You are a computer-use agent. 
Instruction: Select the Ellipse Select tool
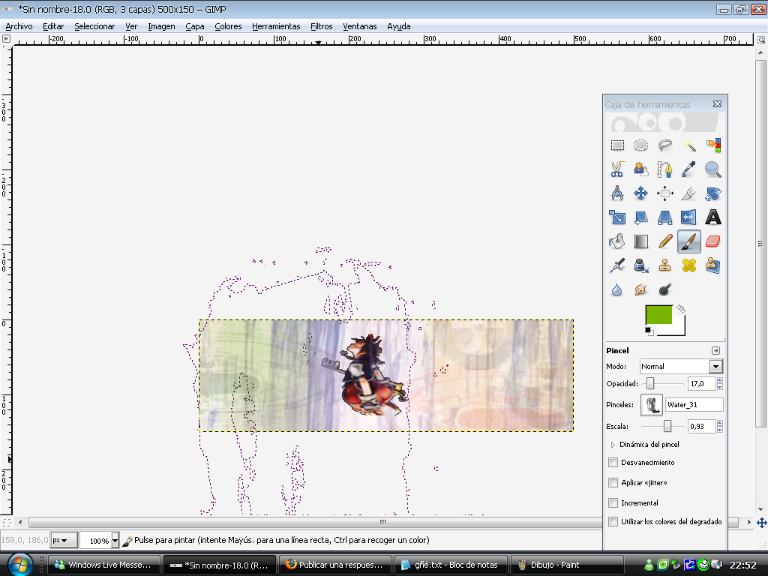[x=640, y=145]
